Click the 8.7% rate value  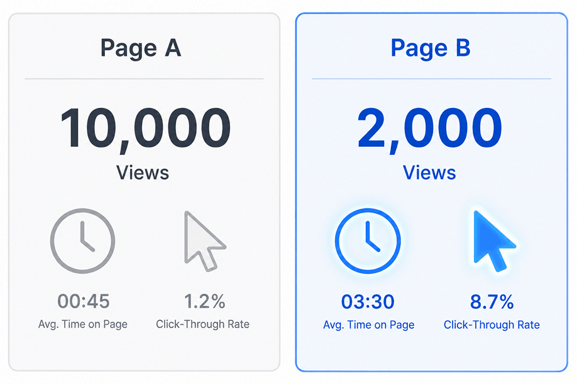[x=492, y=302]
